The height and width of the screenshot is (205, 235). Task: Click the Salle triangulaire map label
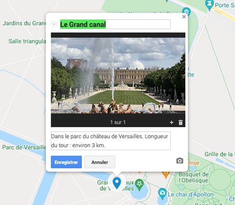click(27, 41)
